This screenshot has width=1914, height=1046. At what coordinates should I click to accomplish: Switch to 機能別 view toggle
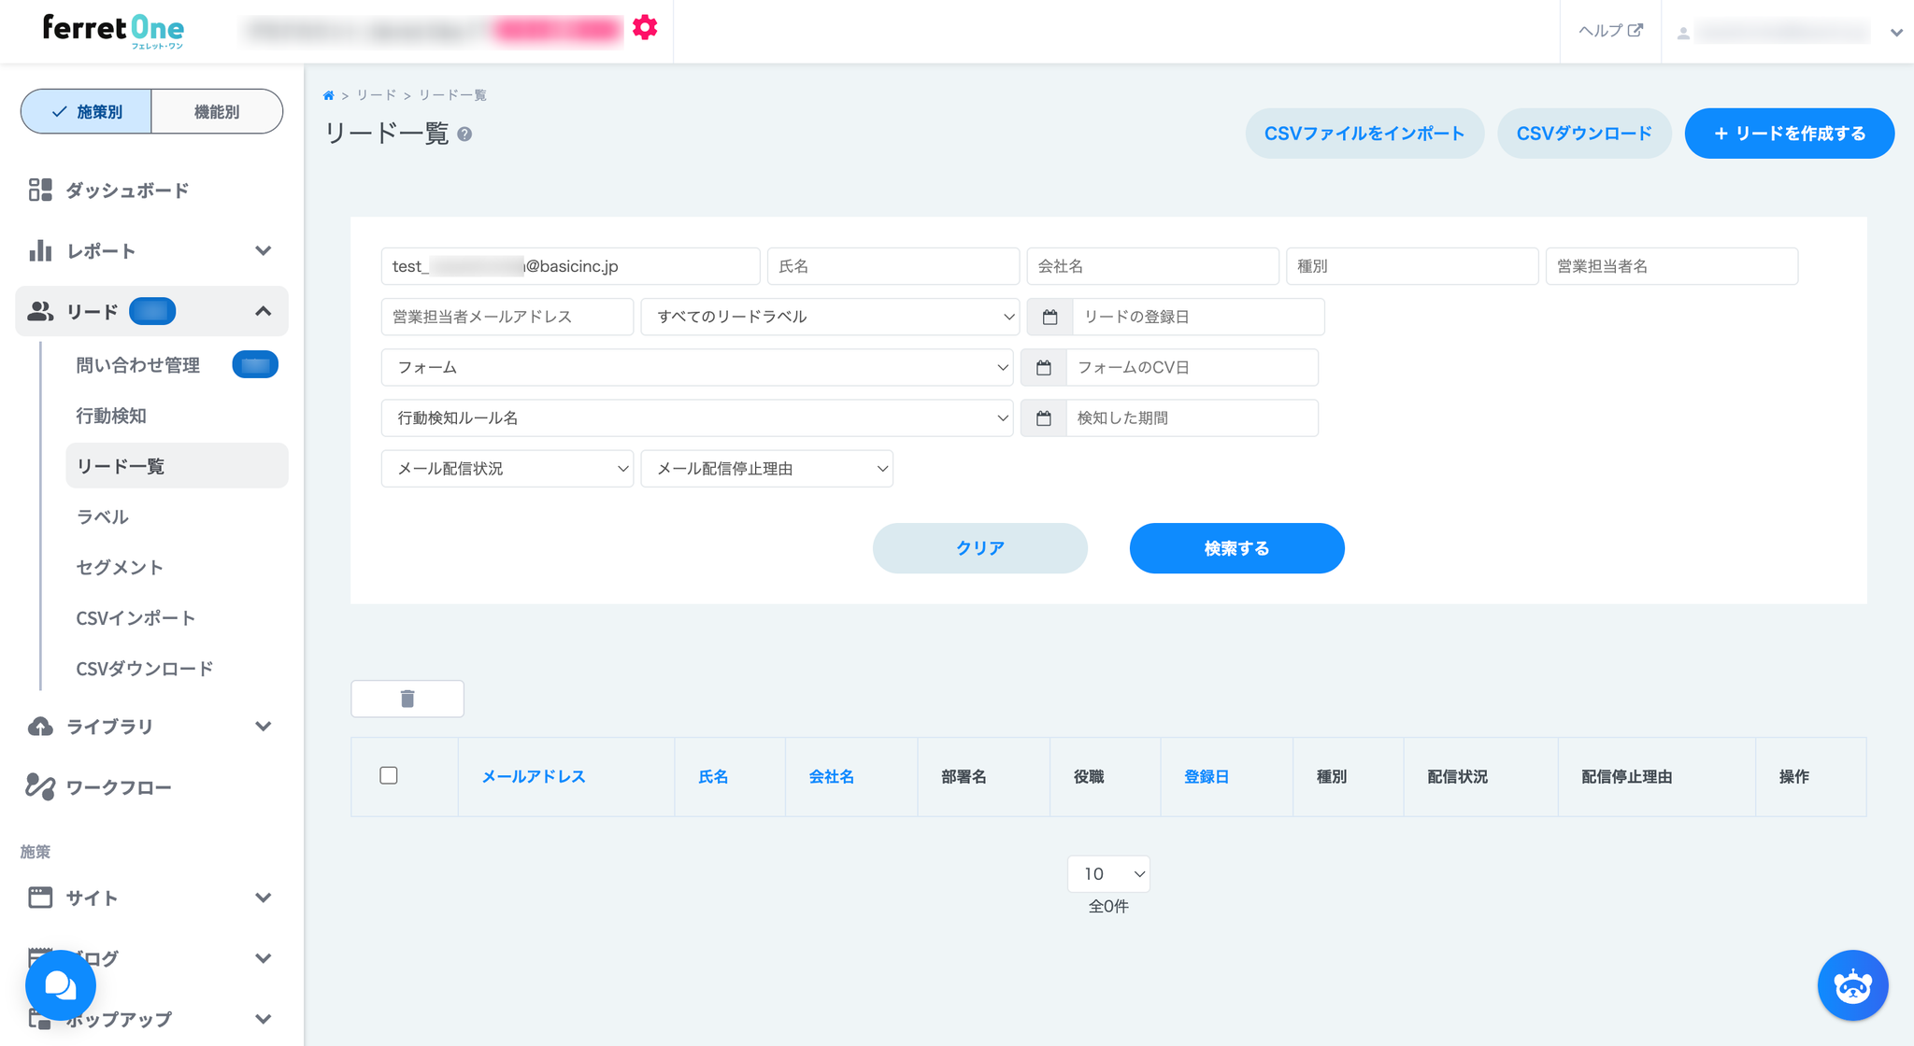click(x=217, y=112)
